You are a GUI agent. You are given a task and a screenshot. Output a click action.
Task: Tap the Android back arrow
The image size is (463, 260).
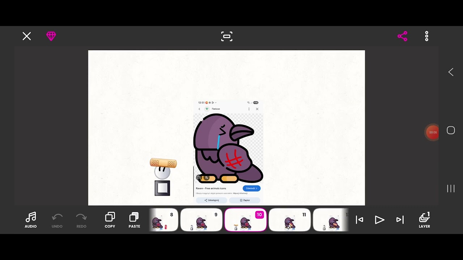click(451, 72)
